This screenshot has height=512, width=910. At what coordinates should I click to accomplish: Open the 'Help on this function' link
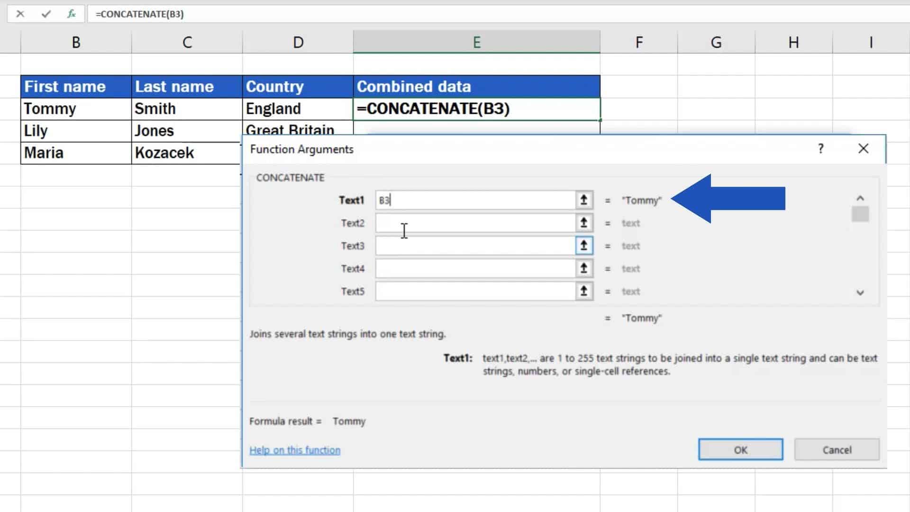click(x=295, y=449)
